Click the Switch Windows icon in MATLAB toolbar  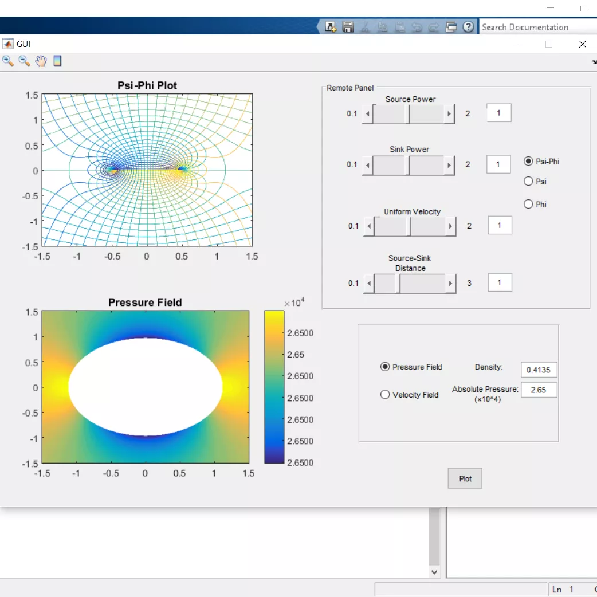point(451,27)
